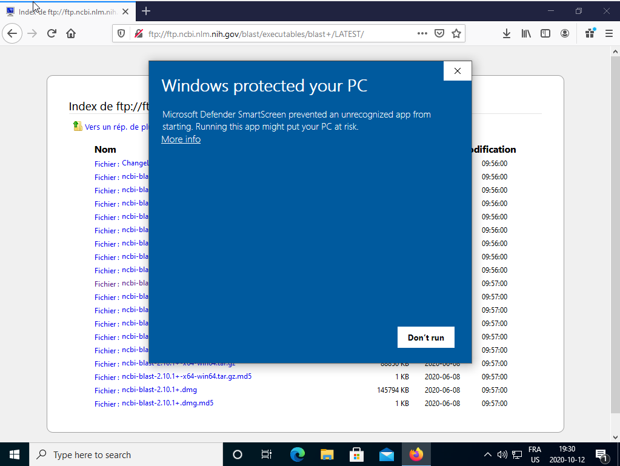620x466 pixels.
Task: Click the Nom column header
Action: [x=105, y=150]
